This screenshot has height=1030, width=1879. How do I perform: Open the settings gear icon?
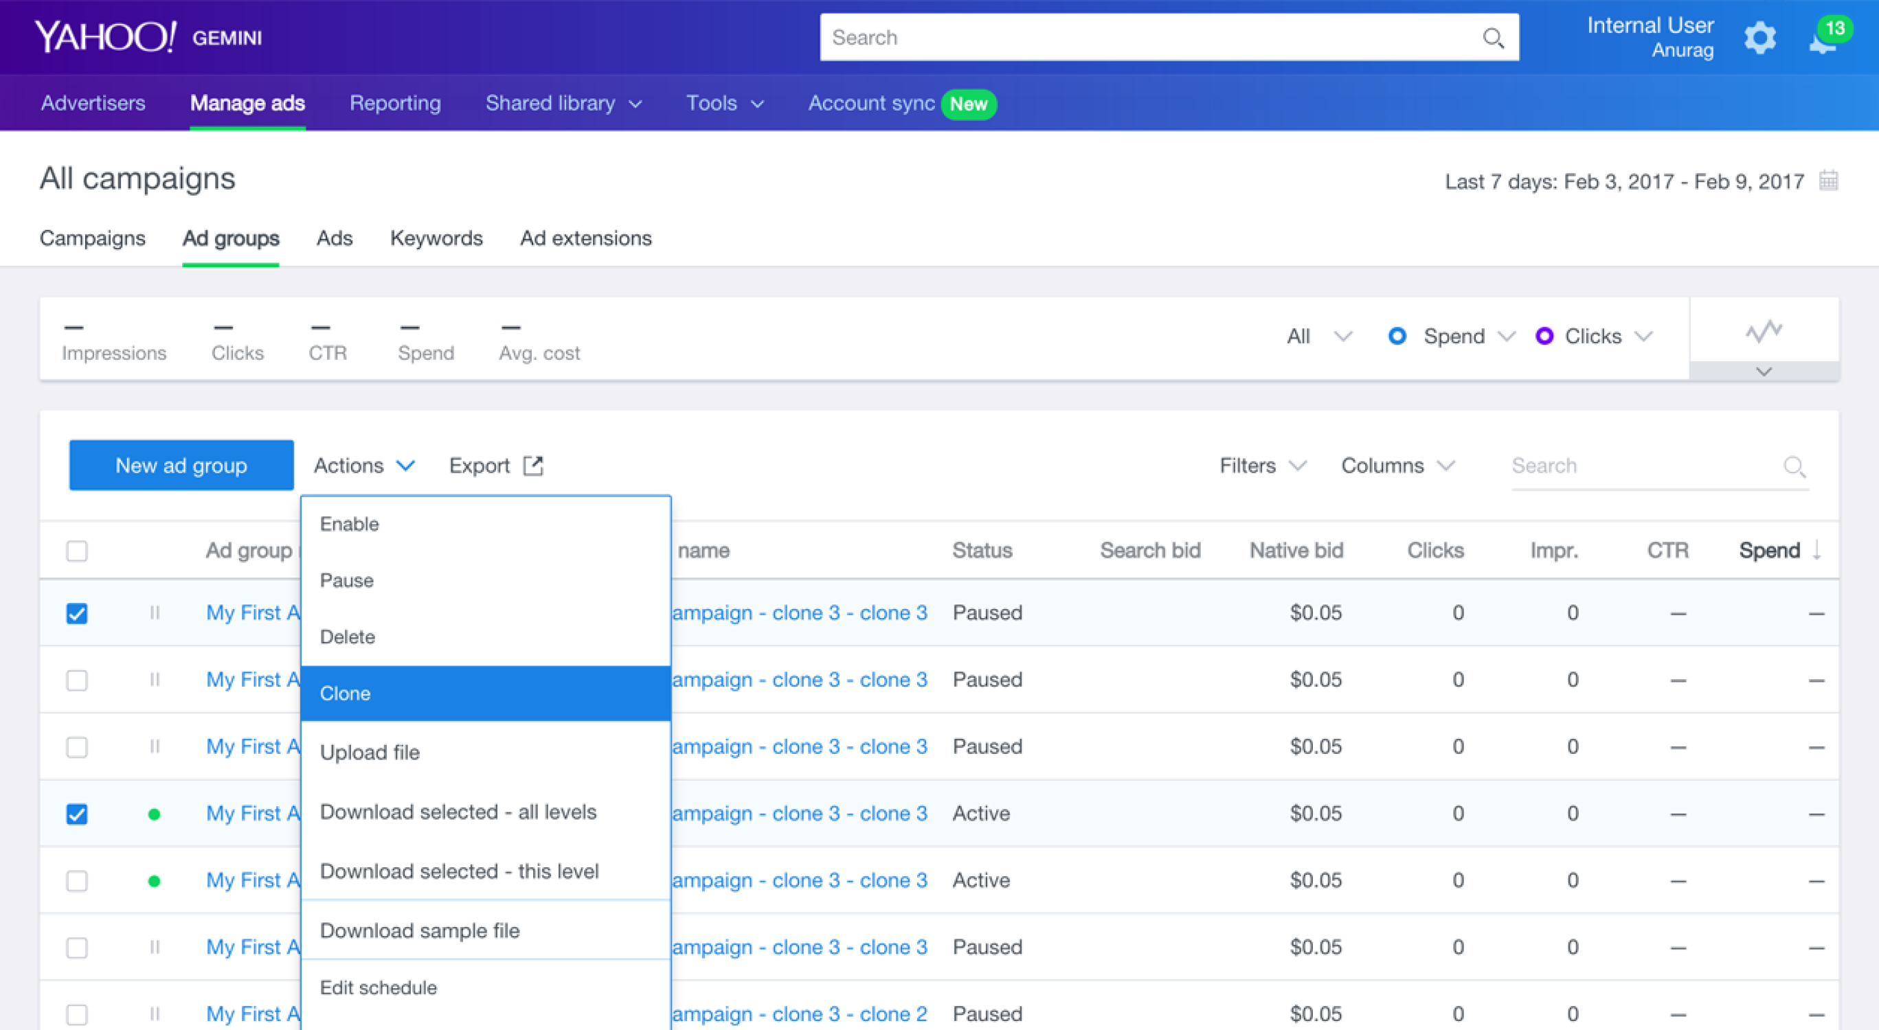pyautogui.click(x=1759, y=38)
